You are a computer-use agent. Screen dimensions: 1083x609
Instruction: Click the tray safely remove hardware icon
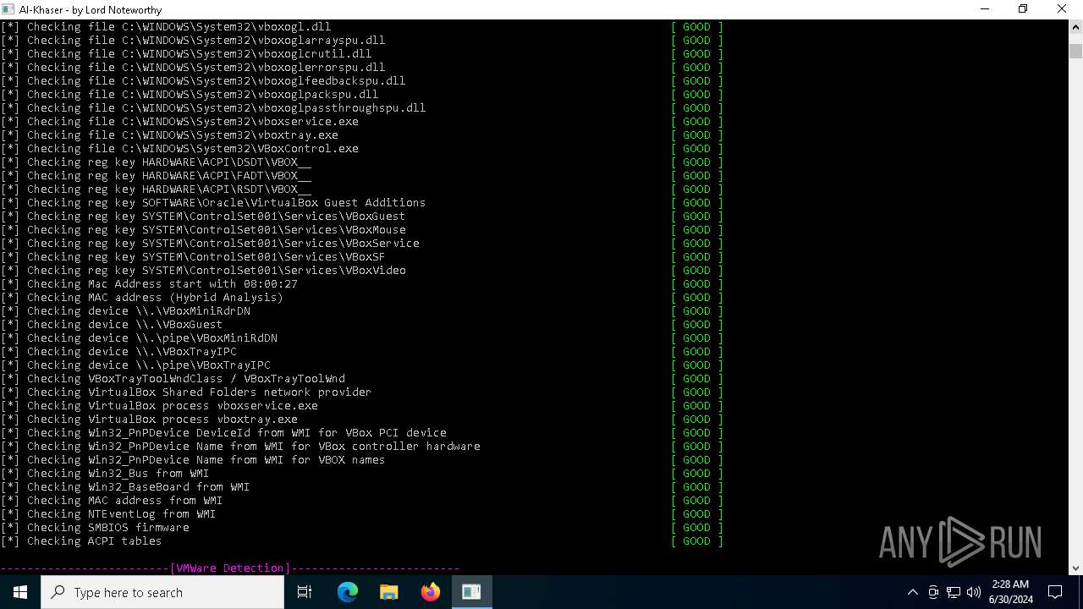tap(933, 592)
